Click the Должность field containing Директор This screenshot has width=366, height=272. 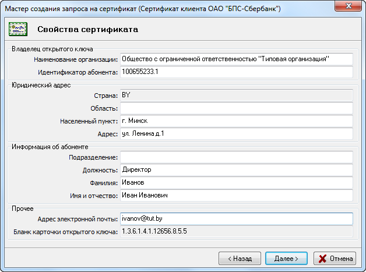click(236, 170)
